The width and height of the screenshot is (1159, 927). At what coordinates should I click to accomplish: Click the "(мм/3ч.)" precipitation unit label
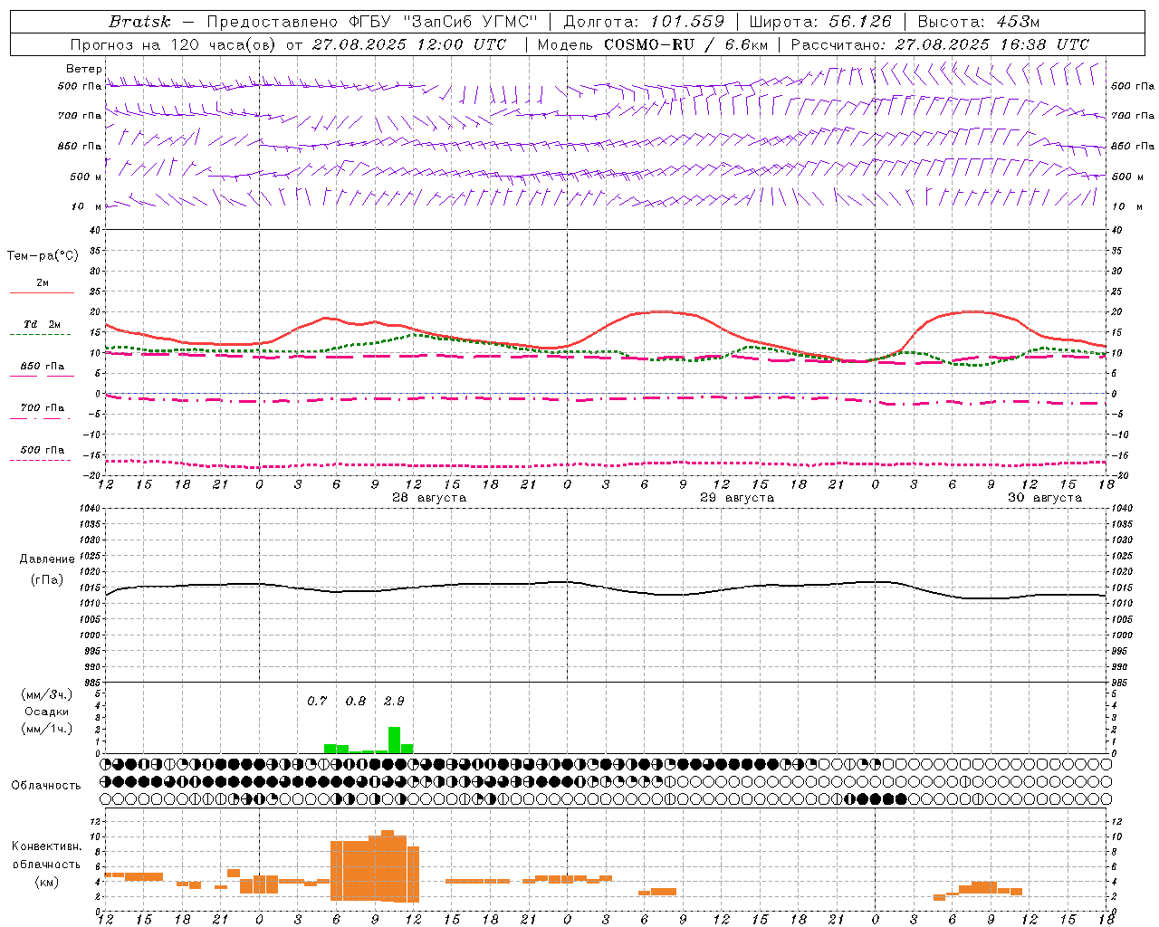[47, 694]
